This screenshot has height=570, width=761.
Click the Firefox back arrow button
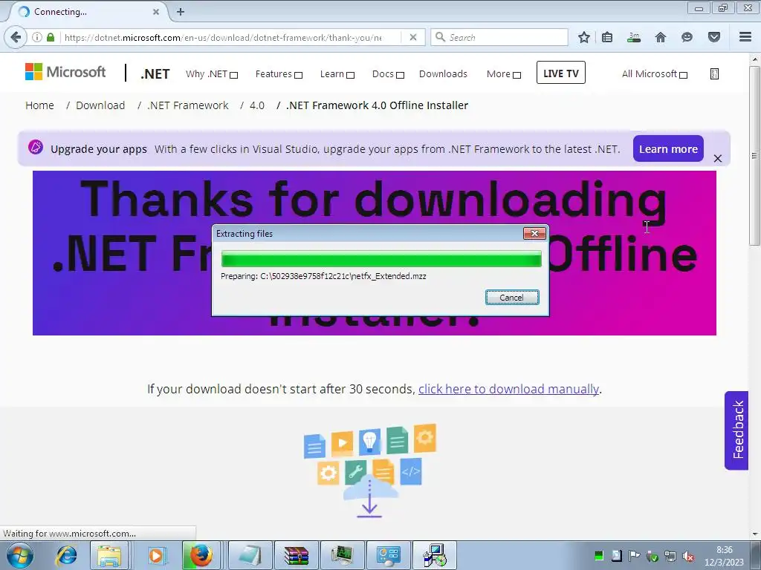pos(16,37)
